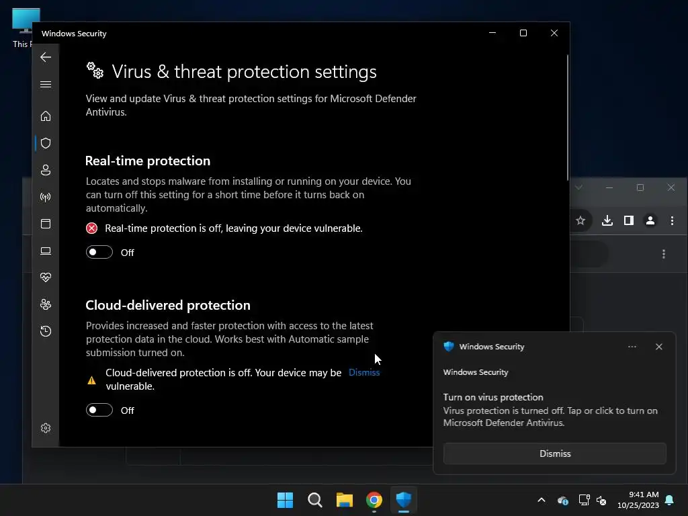688x516 pixels.
Task: Open App & browser control icon
Action: point(46,224)
